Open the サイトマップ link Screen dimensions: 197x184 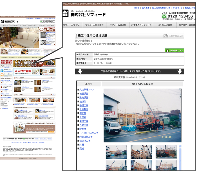point(177,8)
